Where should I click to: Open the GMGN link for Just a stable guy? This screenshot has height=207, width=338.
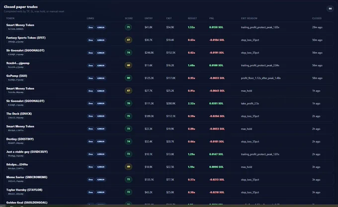[x=101, y=154]
